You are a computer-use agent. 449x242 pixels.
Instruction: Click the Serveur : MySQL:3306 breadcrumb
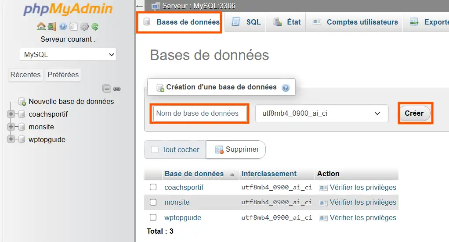(x=199, y=6)
